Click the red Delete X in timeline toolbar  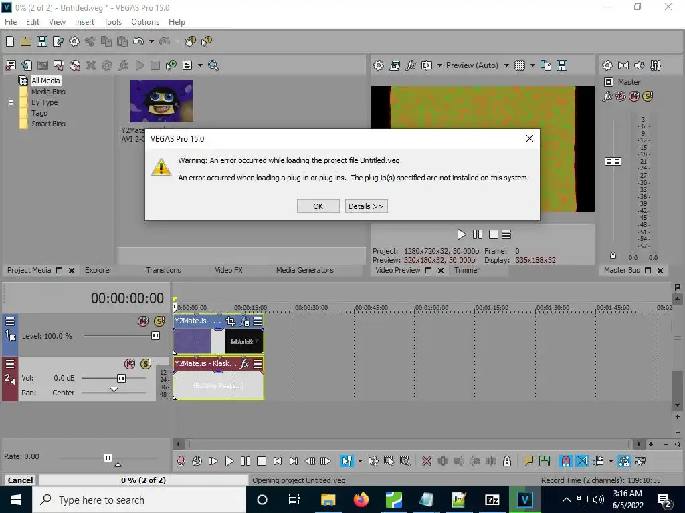click(x=426, y=461)
